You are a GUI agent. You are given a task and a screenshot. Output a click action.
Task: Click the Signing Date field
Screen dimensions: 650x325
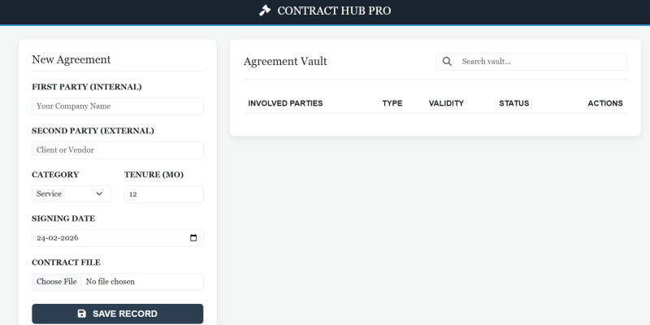point(106,238)
